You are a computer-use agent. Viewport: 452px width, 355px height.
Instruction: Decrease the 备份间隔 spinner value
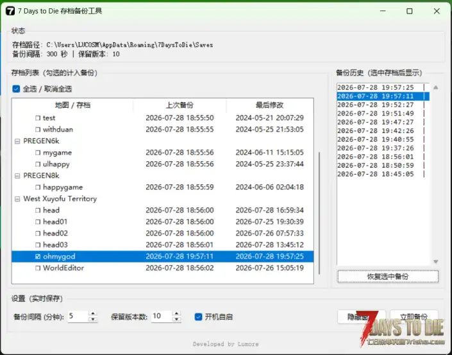pos(93,319)
